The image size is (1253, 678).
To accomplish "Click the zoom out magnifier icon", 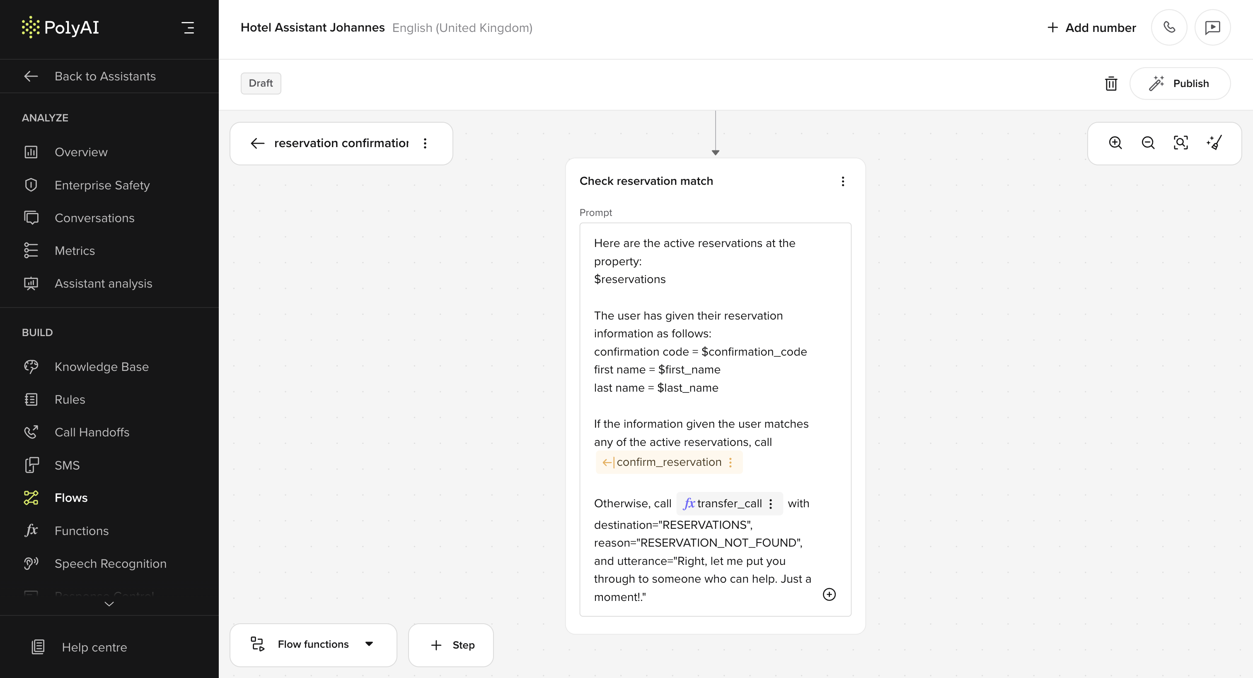I will point(1147,143).
